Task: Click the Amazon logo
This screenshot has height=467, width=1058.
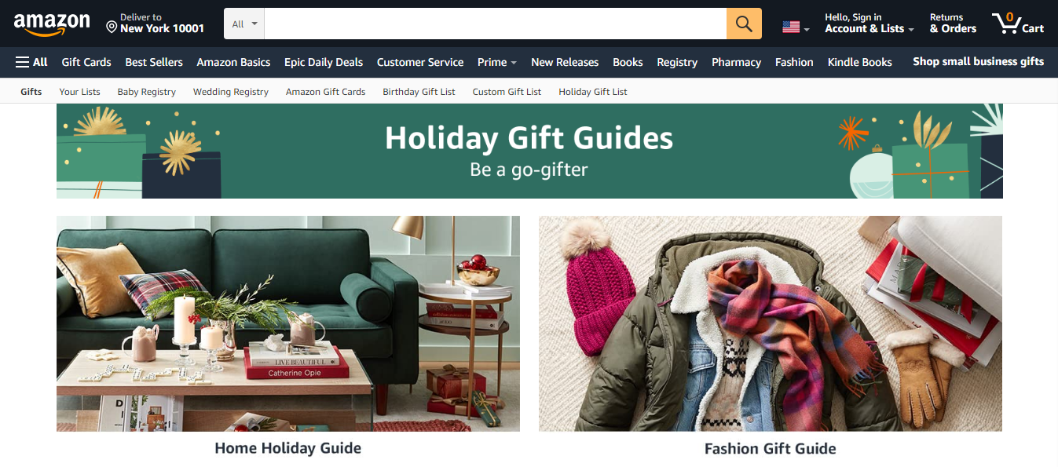Action: pyautogui.click(x=52, y=24)
